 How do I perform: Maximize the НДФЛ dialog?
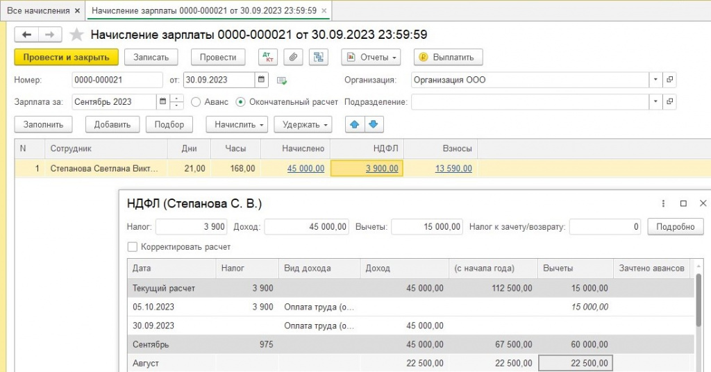coord(683,203)
